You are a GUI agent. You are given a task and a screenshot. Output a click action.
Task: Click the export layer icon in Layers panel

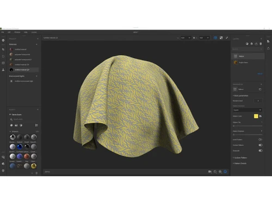point(256,44)
